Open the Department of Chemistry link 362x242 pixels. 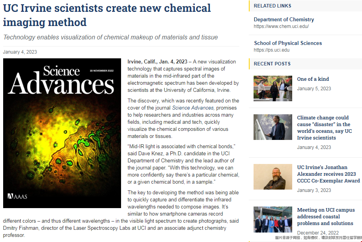point(284,19)
